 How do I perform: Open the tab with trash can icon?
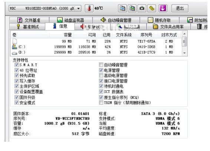(199, 27)
